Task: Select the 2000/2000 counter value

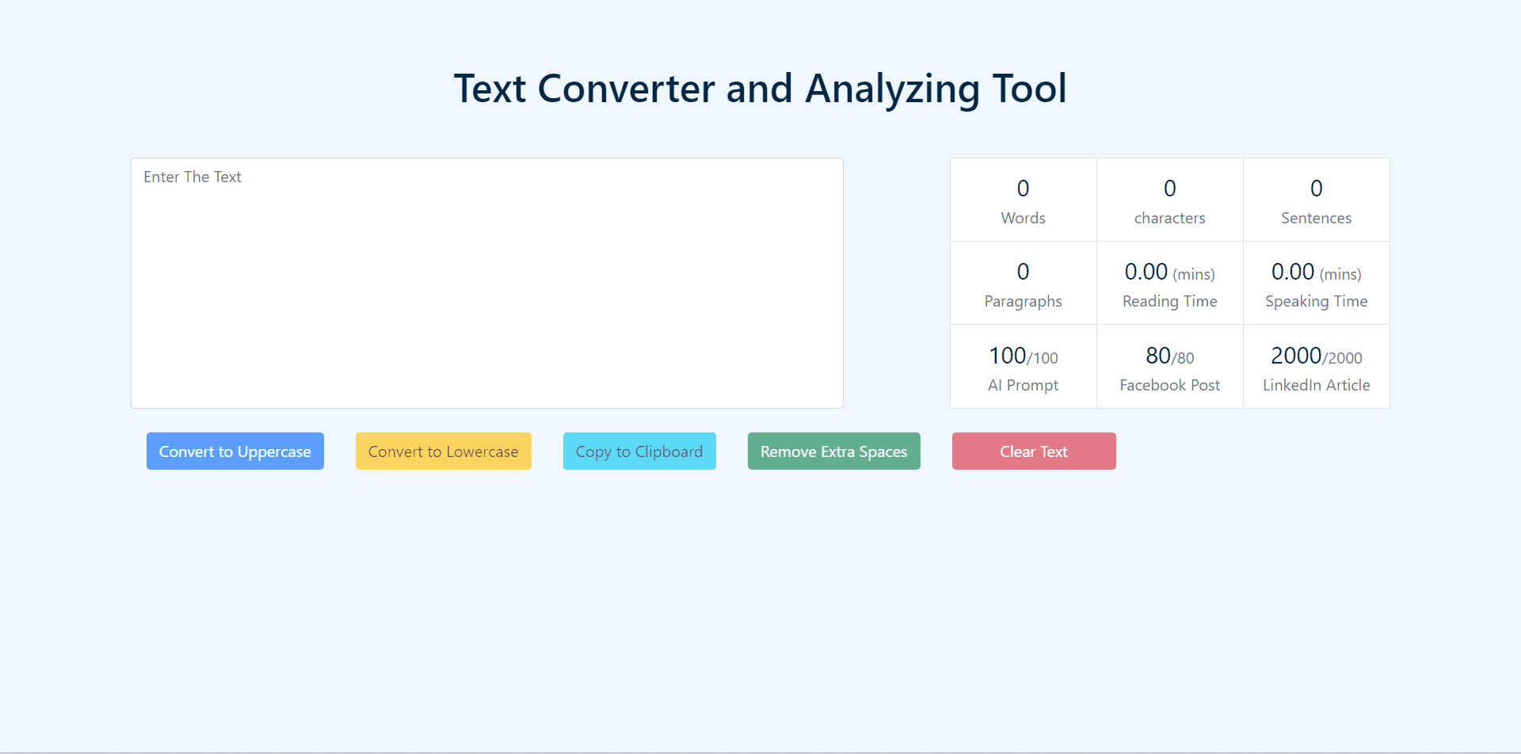Action: click(x=1316, y=356)
